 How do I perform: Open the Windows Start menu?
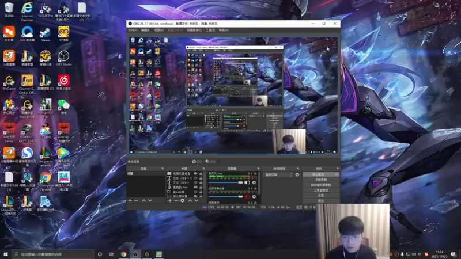click(6, 254)
